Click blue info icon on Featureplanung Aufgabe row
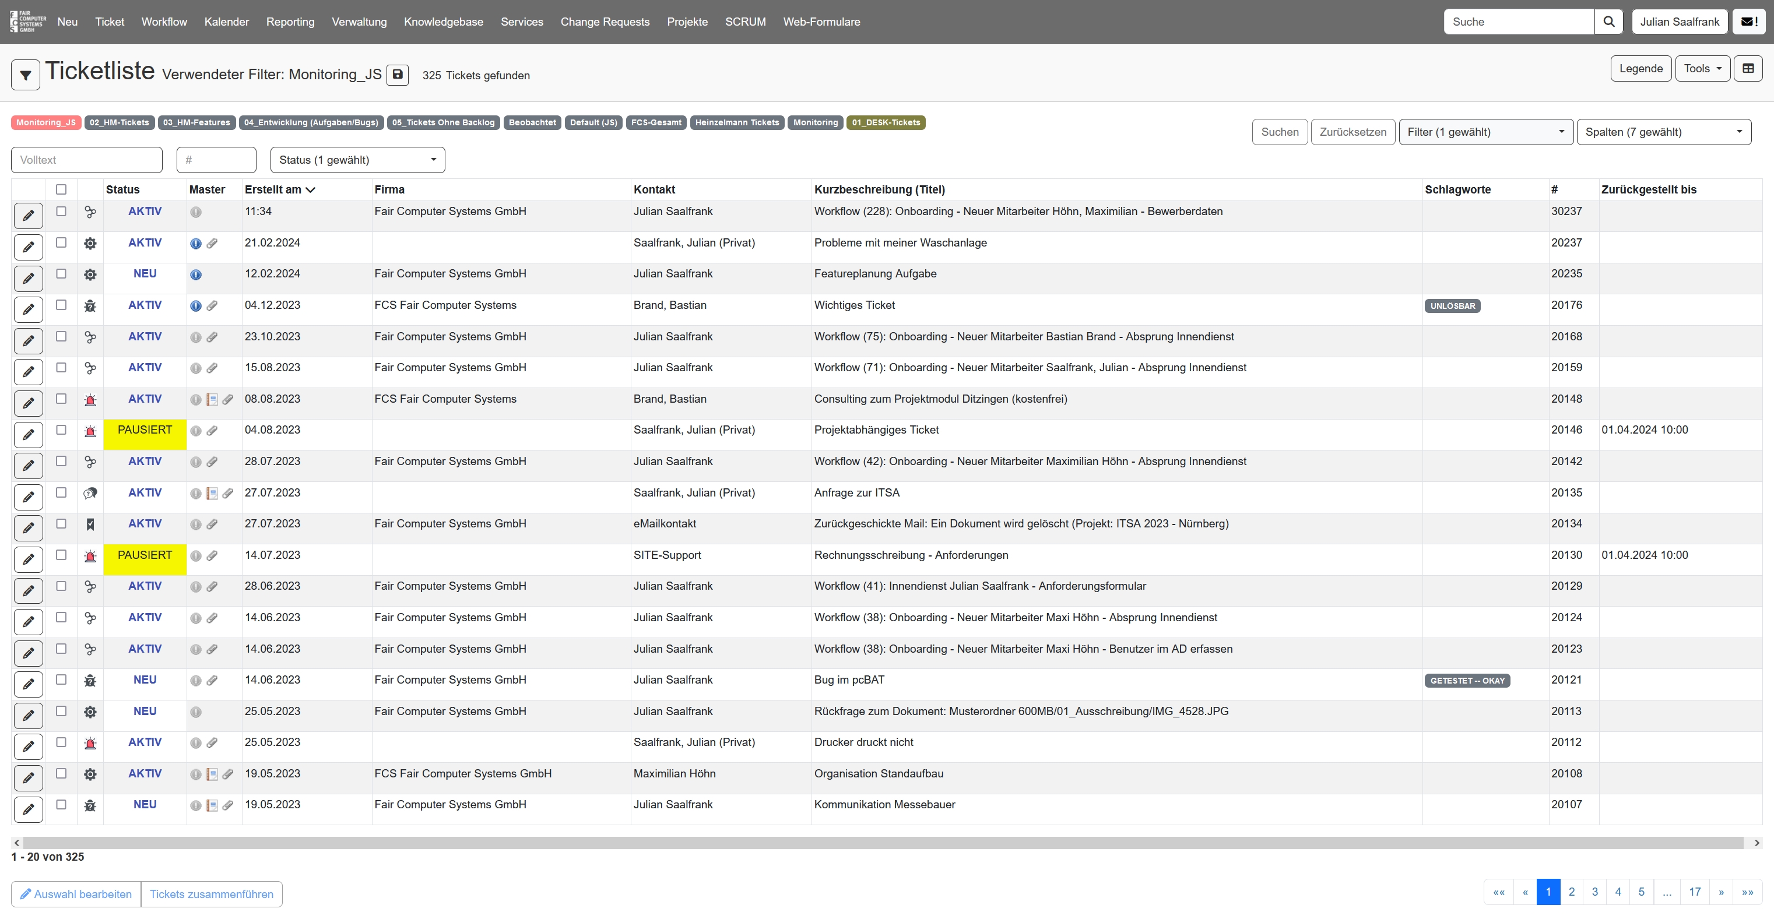The height and width of the screenshot is (919, 1774). click(195, 274)
